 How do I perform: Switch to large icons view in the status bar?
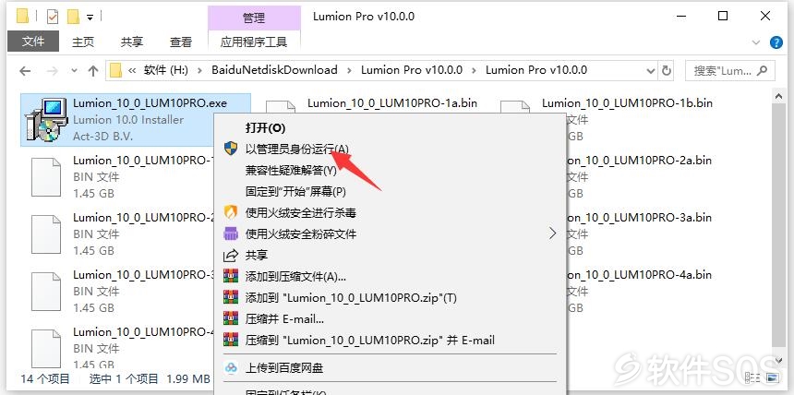(x=773, y=377)
